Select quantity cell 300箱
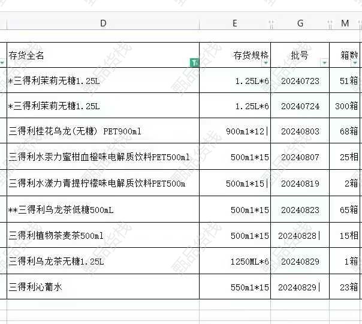362x324 pixels. click(x=345, y=106)
